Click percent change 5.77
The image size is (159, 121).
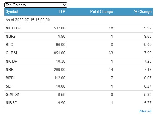[x=148, y=103]
